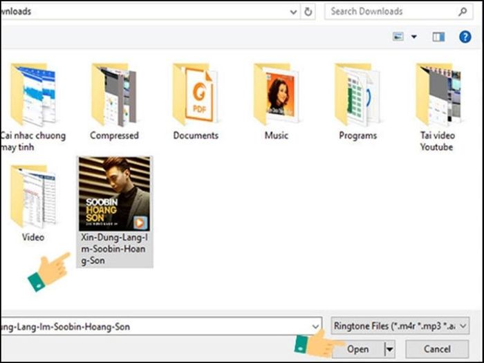Image resolution: width=484 pixels, height=363 pixels.
Task: Click the Cancel button
Action: [x=437, y=349]
